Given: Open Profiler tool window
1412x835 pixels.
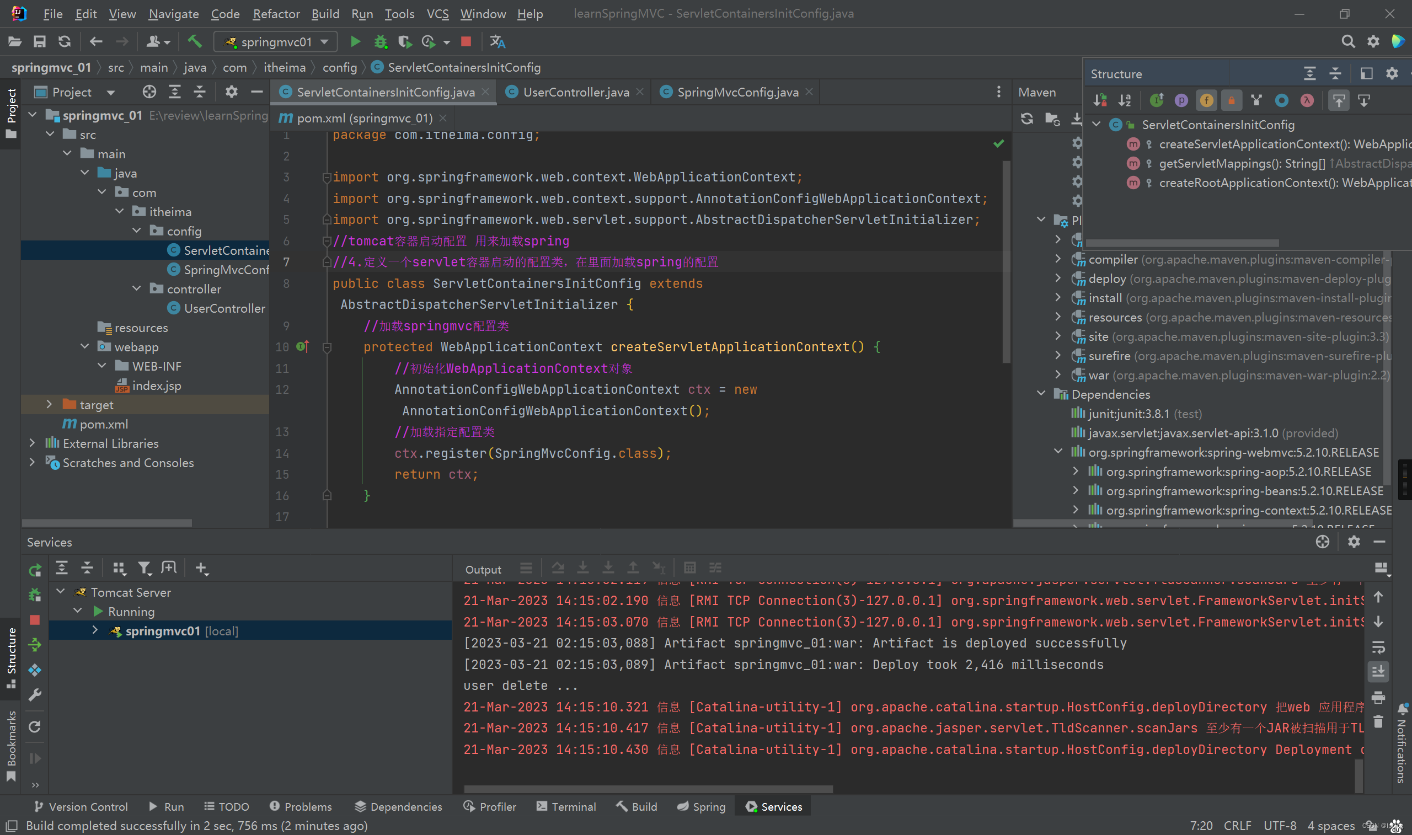Looking at the screenshot, I should pyautogui.click(x=489, y=806).
